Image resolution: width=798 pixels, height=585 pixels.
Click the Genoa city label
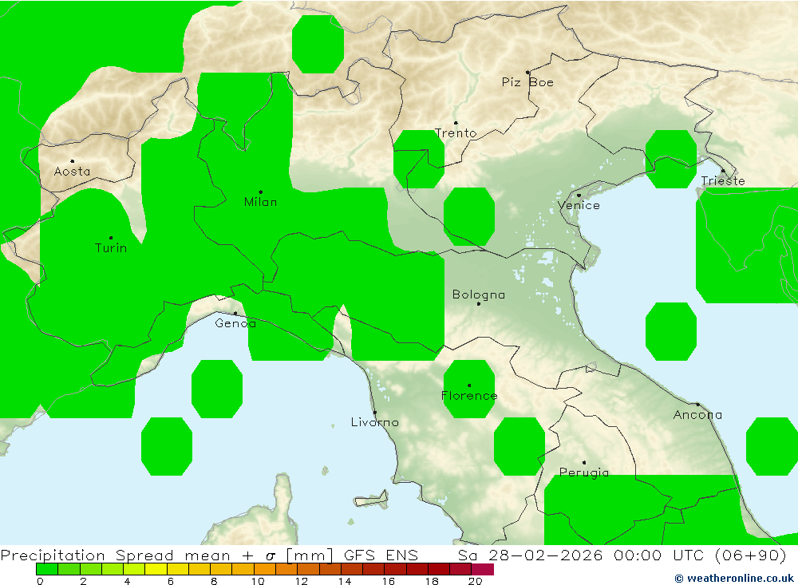235,323
